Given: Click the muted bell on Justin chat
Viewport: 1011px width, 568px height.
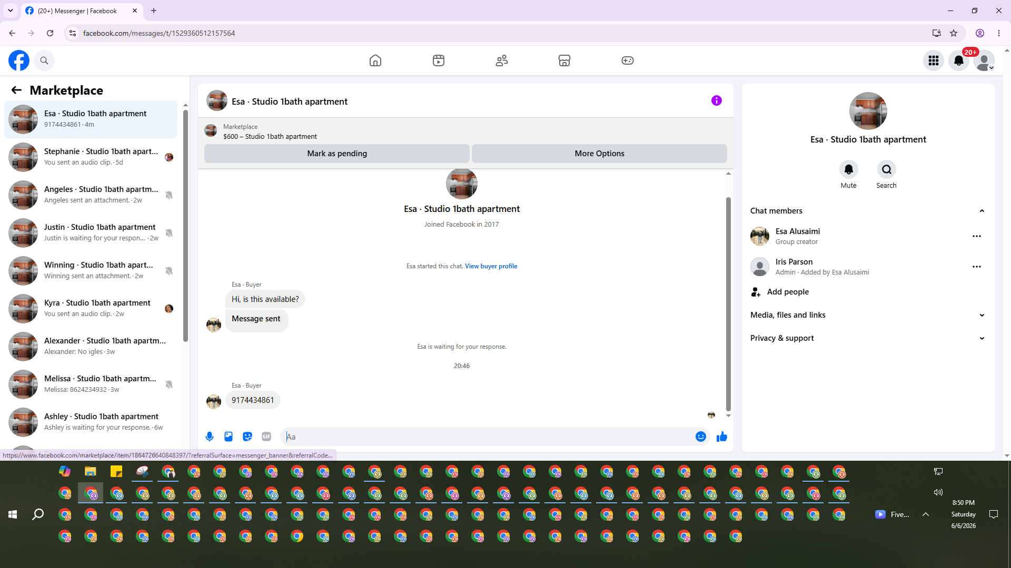Looking at the screenshot, I should click(169, 233).
